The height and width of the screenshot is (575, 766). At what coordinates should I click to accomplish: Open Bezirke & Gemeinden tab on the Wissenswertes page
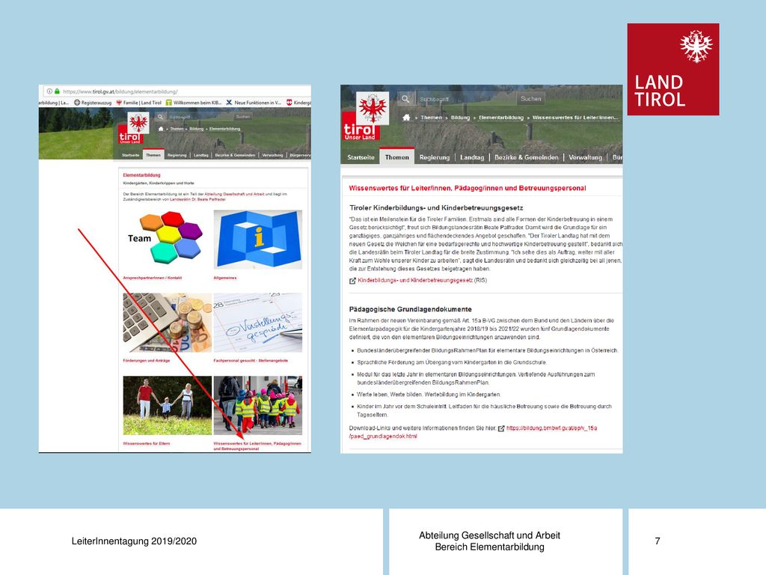coord(527,157)
